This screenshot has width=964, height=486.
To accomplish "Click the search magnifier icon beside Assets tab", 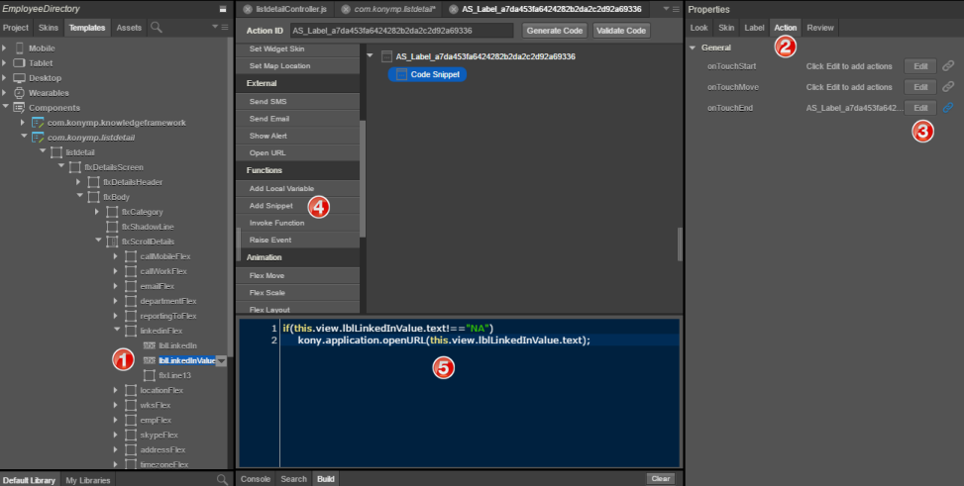I will tap(157, 27).
